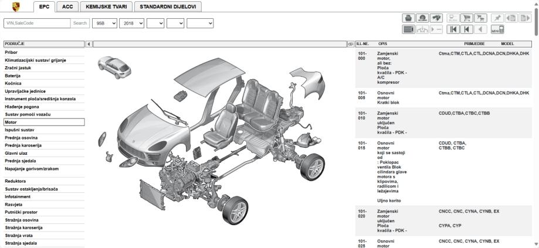Focus the VIN, SaleCode input field

[36, 23]
